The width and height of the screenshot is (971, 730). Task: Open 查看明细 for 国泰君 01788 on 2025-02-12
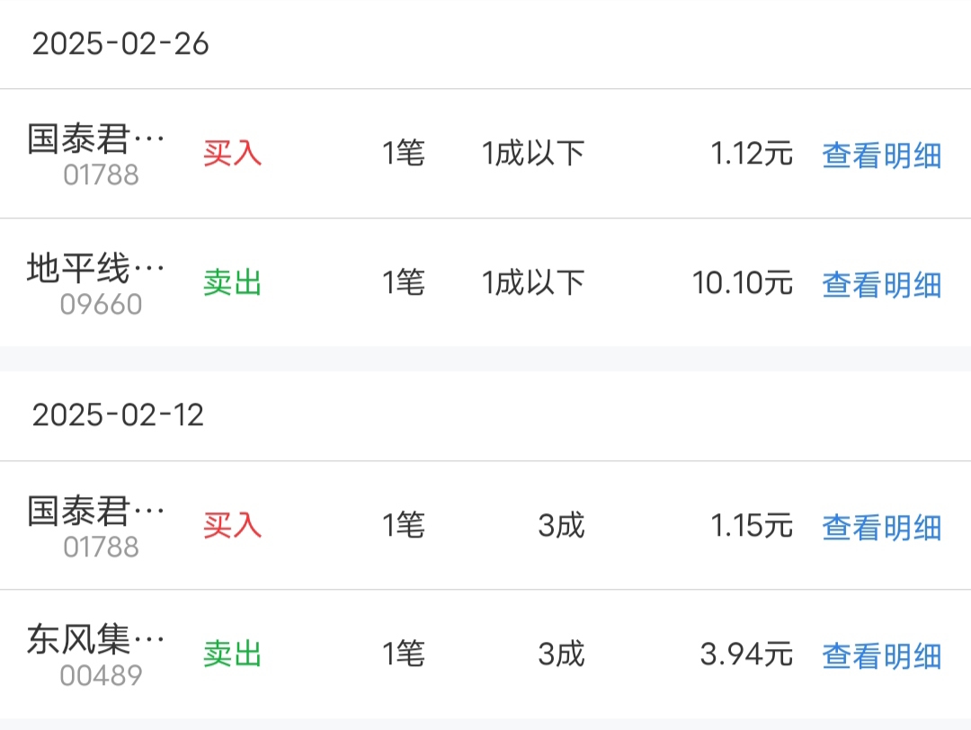[x=882, y=528]
